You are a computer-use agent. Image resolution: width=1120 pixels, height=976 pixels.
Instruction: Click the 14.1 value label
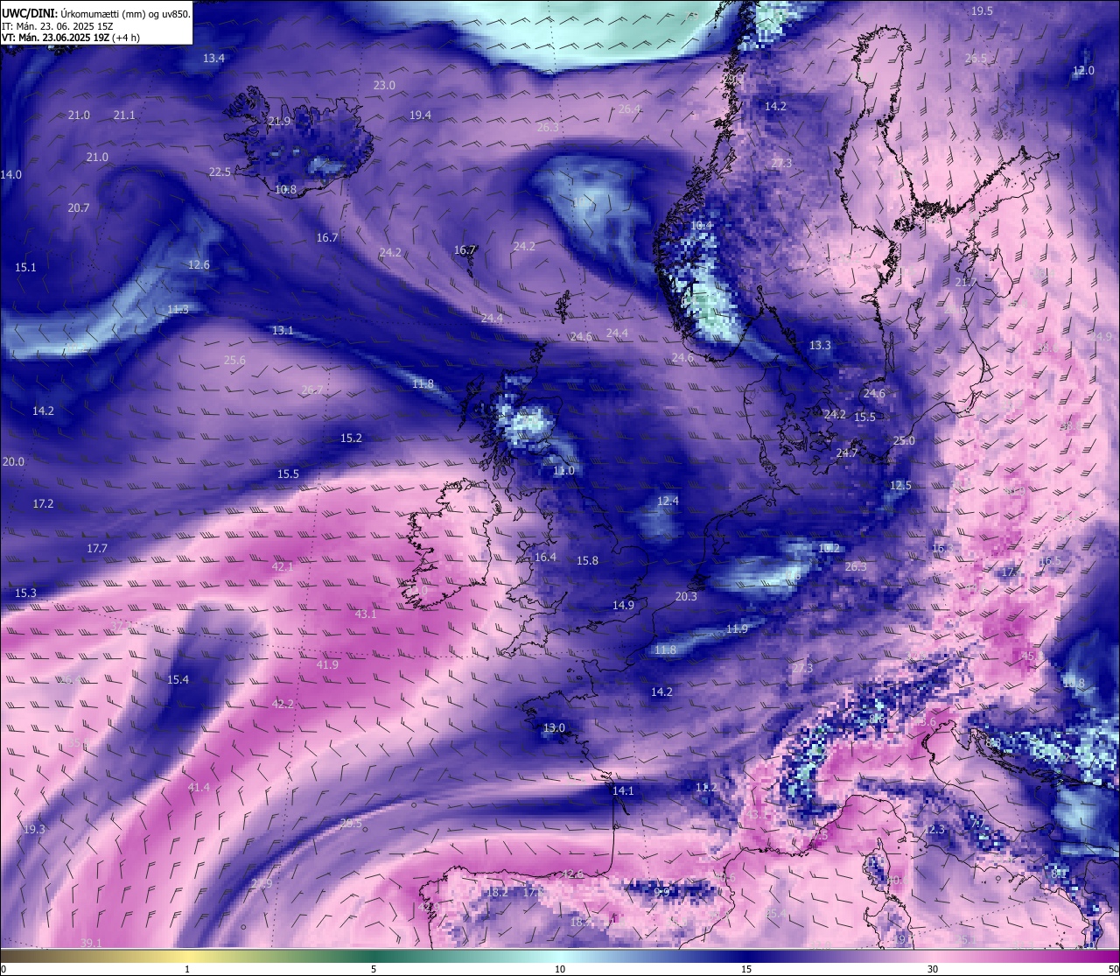[622, 790]
